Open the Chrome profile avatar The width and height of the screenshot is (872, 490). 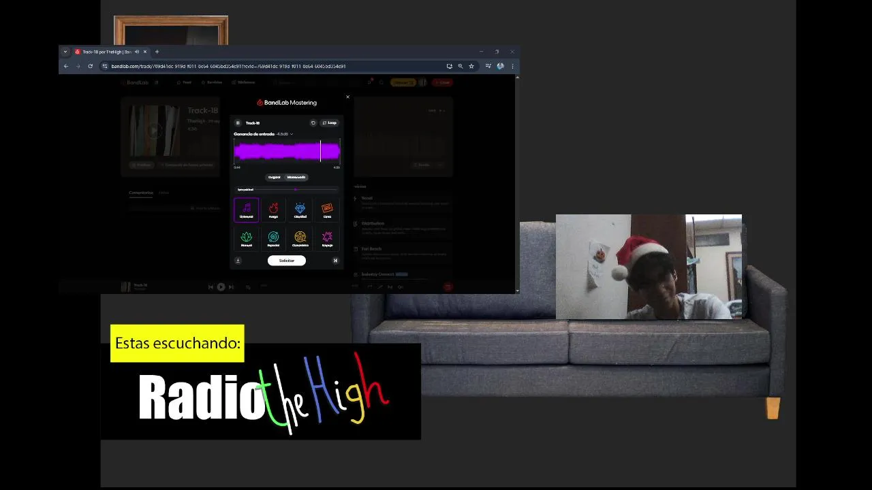tap(500, 66)
